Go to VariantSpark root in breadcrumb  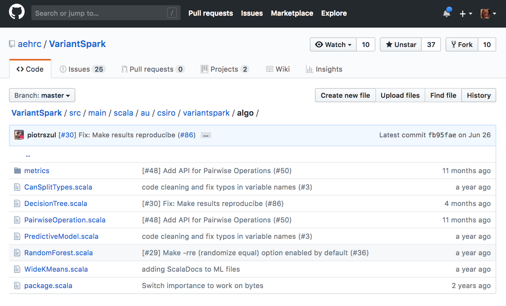point(37,113)
